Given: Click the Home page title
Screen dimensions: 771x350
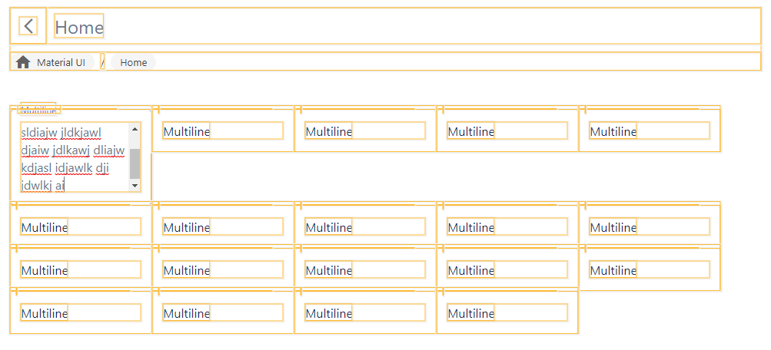Looking at the screenshot, I should pyautogui.click(x=78, y=27).
